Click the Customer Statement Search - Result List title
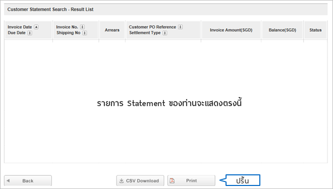 (50, 10)
